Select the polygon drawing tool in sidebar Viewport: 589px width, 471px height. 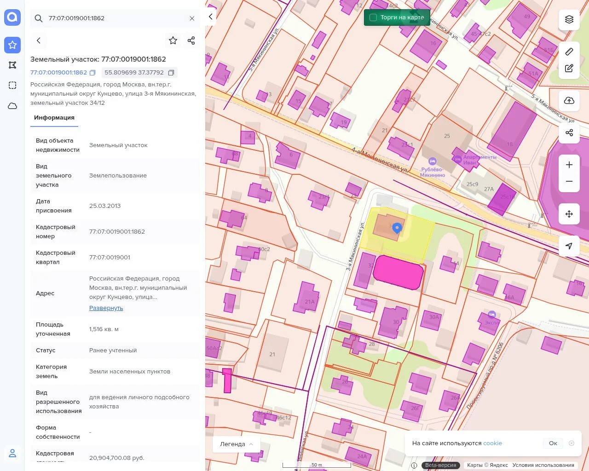coord(12,65)
